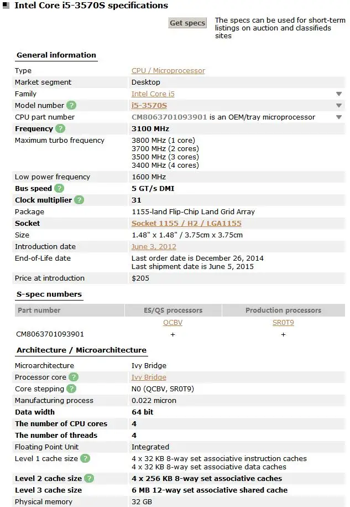Click the June 3, 2012 date link
Viewport: 350px width, 507px height.
154,247
